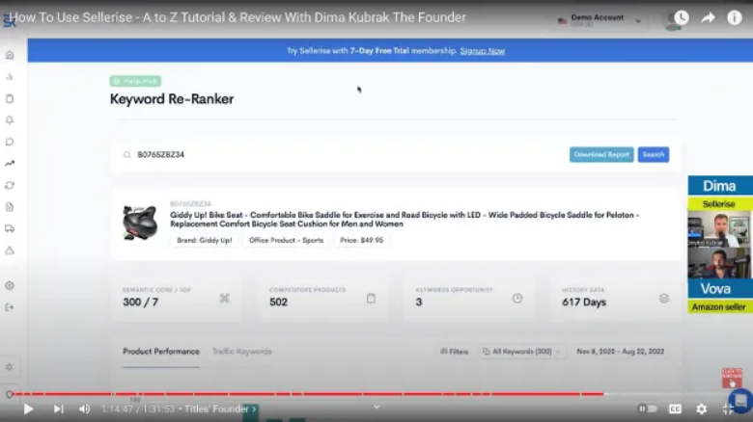Click the History Data layers icon
This screenshot has width=753, height=422.
coord(663,299)
